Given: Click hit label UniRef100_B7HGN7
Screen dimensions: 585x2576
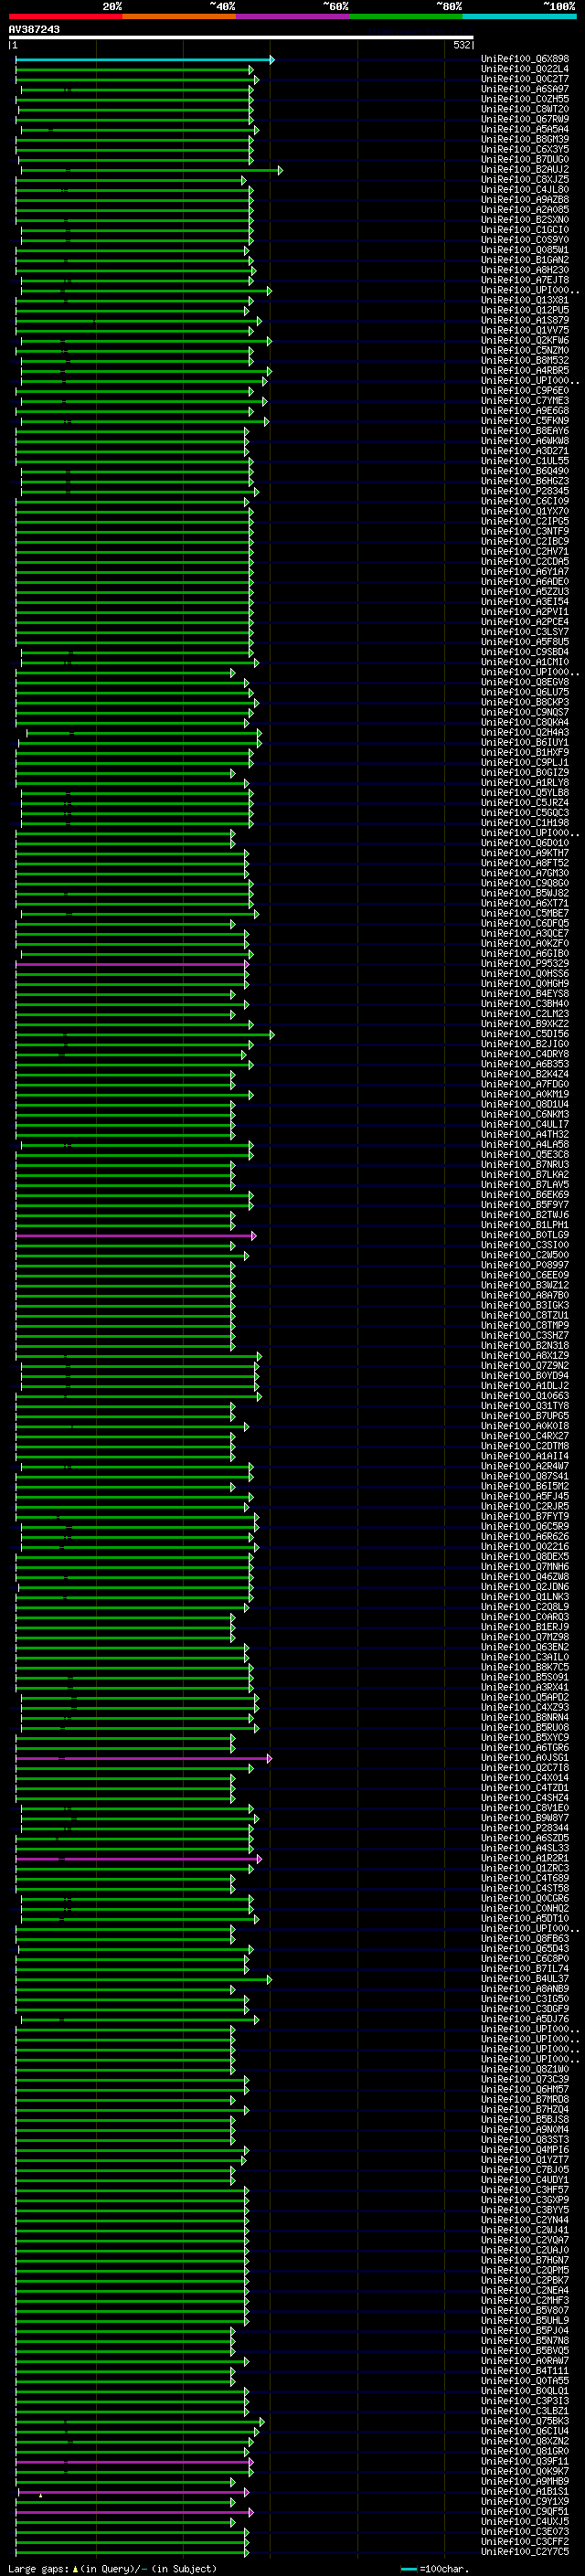Looking at the screenshot, I should (x=525, y=2260).
